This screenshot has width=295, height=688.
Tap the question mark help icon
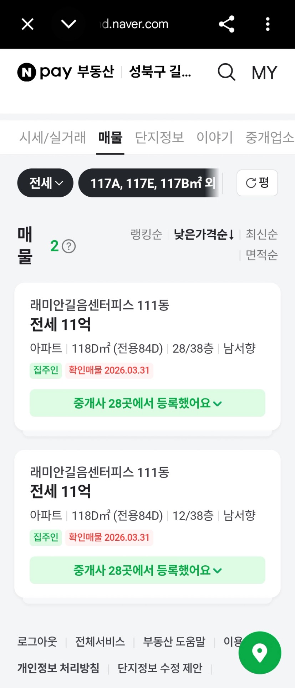69,246
